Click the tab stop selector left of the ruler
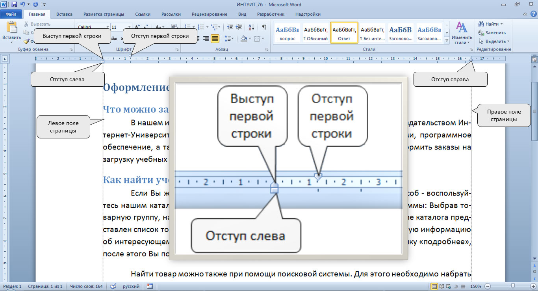 [x=5, y=59]
